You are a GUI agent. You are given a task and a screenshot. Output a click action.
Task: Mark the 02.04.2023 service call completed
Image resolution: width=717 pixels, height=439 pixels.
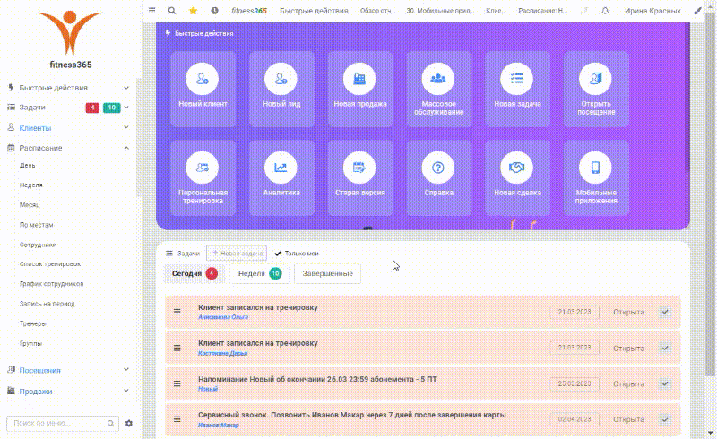click(x=665, y=419)
